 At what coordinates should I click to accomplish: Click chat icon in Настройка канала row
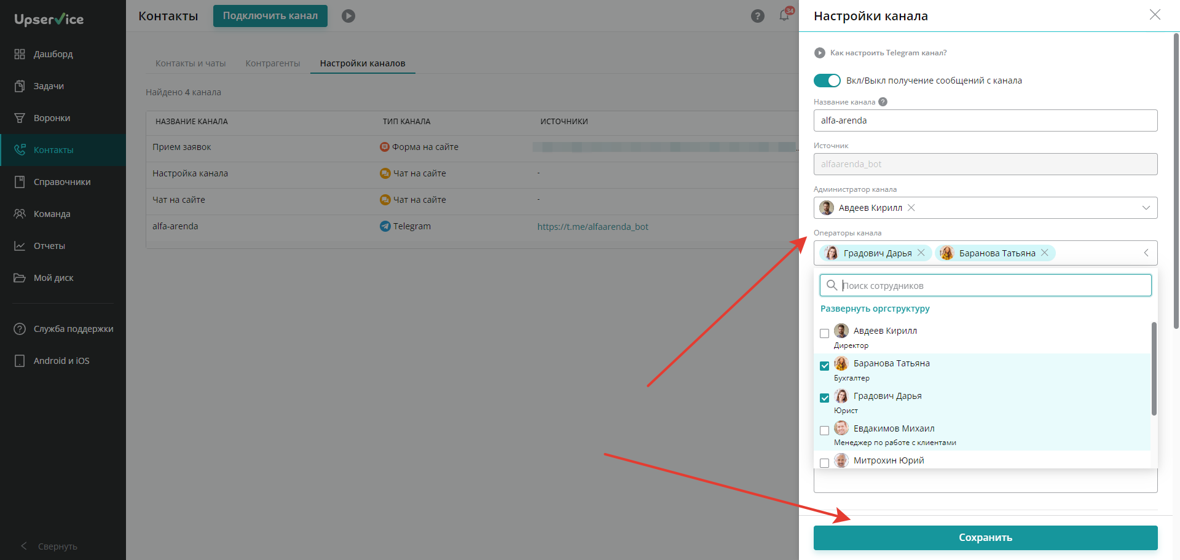pos(385,173)
